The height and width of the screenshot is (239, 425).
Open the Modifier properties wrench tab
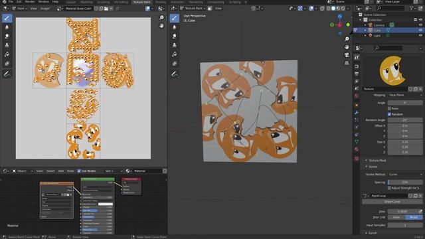pyautogui.click(x=357, y=112)
